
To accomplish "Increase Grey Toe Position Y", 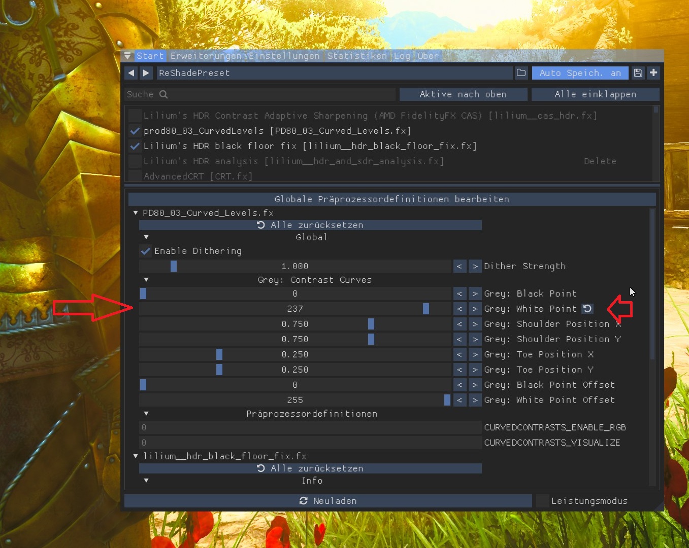I will tap(475, 370).
